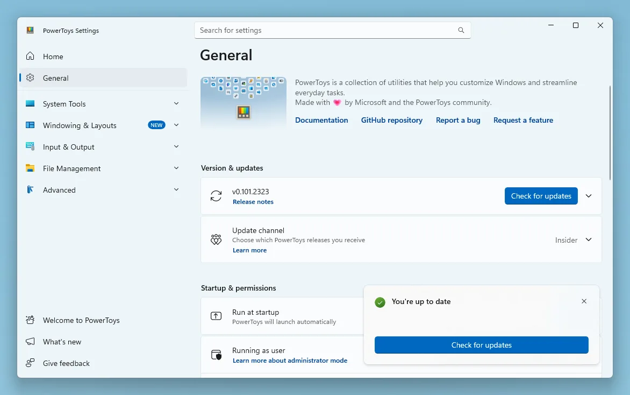Open What's new page
Screen dimensions: 630x395
pyautogui.click(x=103, y=342)
